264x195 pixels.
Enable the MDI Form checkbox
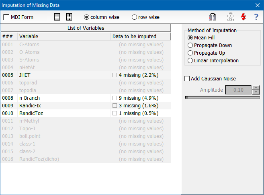pyautogui.click(x=6, y=17)
